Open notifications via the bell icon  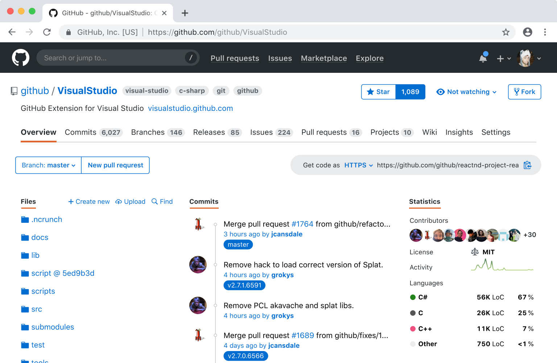483,58
